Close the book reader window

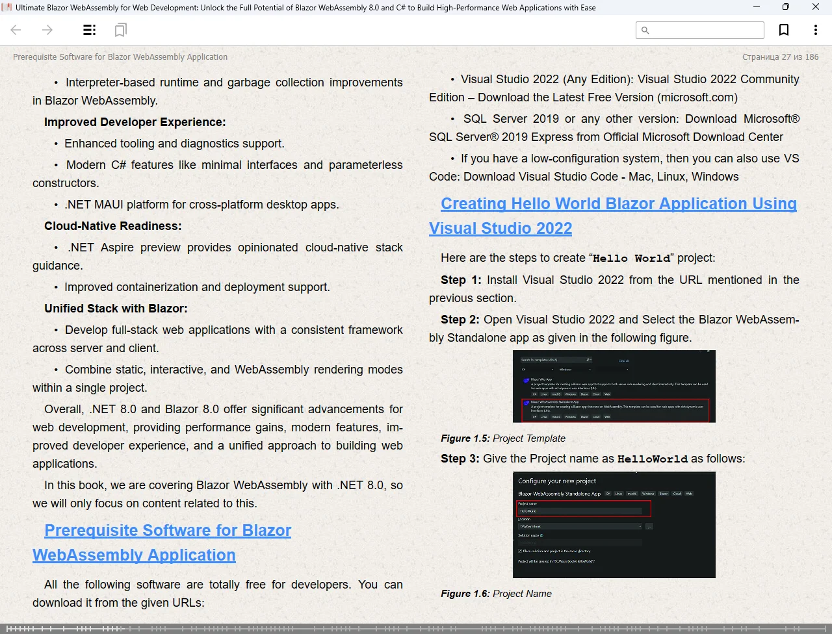coord(816,7)
